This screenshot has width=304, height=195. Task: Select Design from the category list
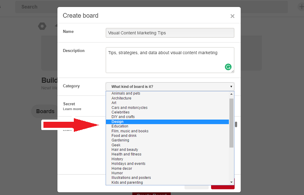click(167, 122)
